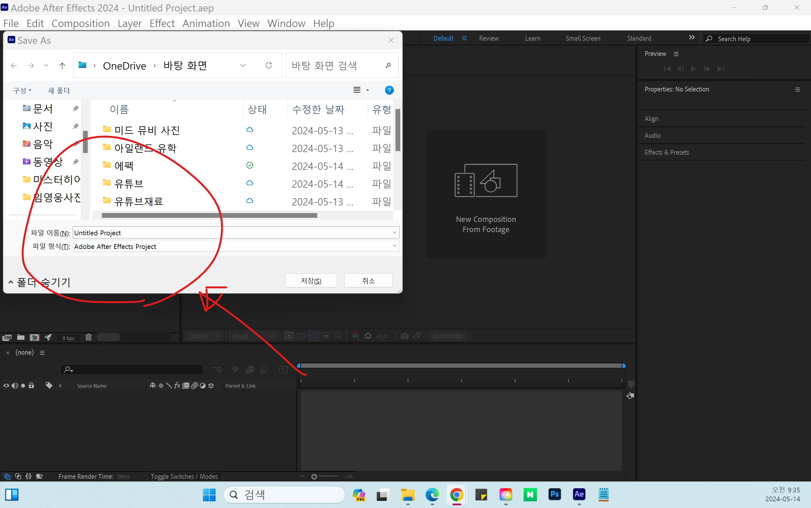
Task: Click the new folder icon in Project panel
Action: tap(21, 337)
